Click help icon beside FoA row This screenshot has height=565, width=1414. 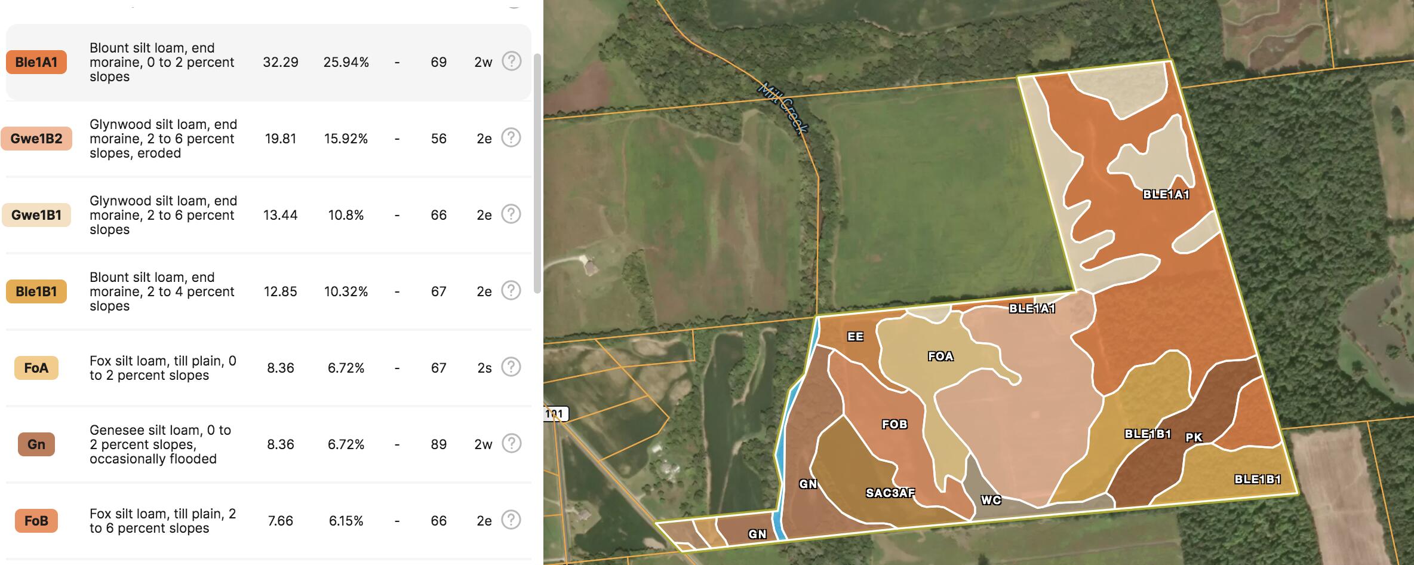[x=511, y=367]
